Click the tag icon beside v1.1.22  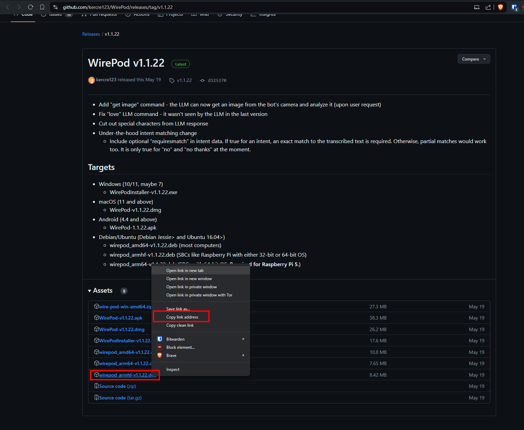(172, 81)
